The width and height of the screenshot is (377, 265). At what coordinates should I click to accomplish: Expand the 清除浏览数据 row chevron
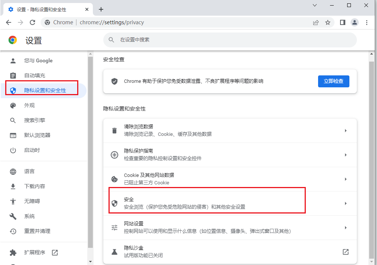click(346, 130)
